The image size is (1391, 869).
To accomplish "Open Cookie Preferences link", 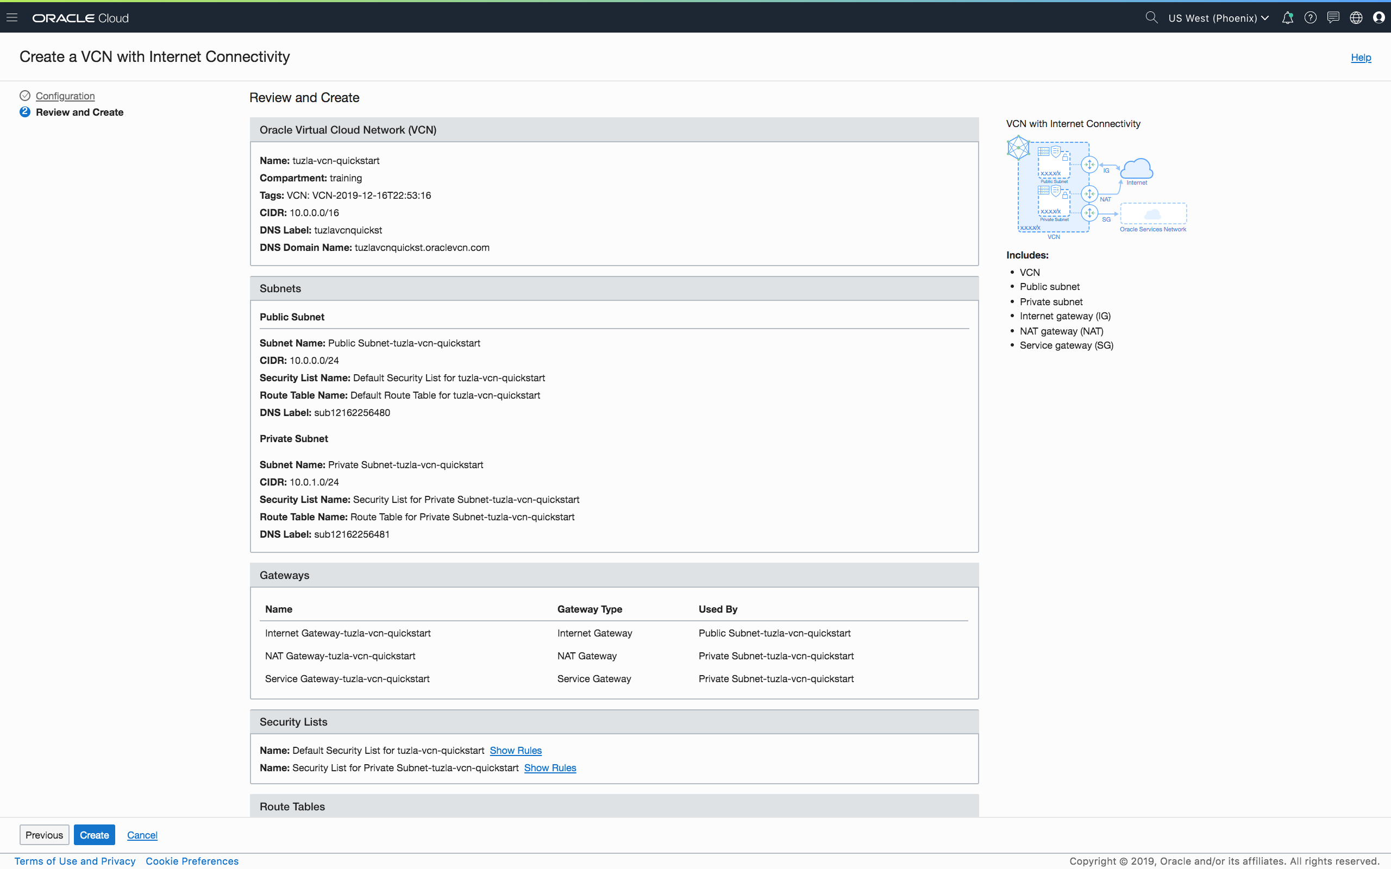I will coord(192,860).
